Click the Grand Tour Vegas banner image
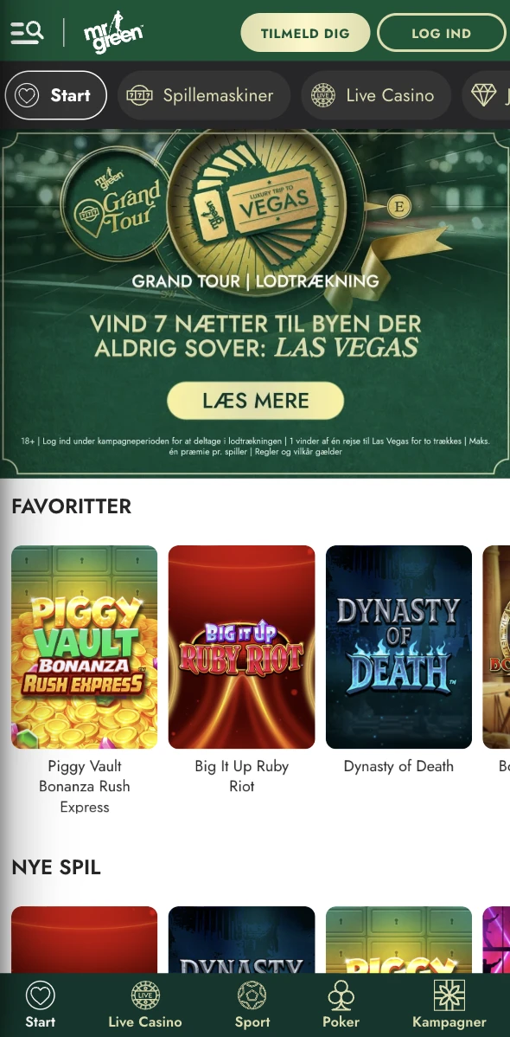Viewport: 510px width, 1037px height. 255,304
